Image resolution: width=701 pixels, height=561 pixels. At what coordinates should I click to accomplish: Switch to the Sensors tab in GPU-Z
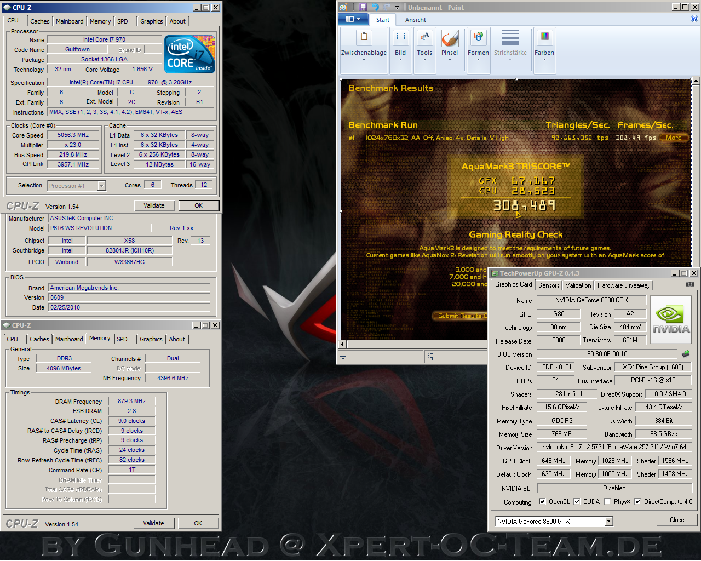coord(549,285)
